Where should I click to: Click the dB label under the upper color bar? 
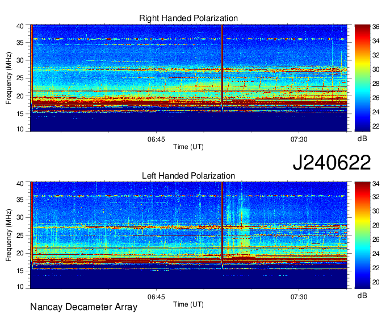pos(362,139)
